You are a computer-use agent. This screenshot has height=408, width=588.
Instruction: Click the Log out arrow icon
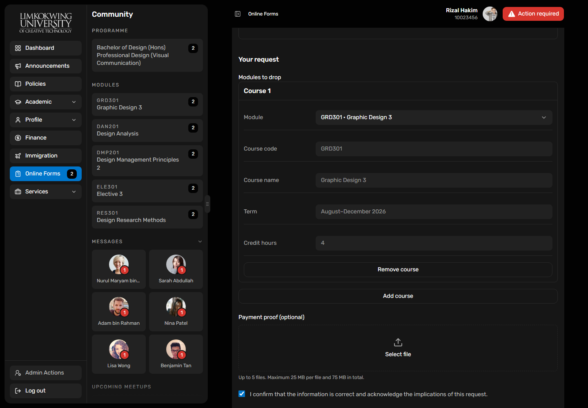click(18, 391)
